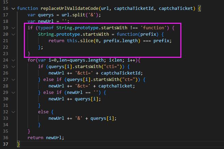Image resolution: width=224 pixels, height=149 pixels.
Task: Collapse the startsWith polyfill function on line 20
Action: tap(13, 34)
